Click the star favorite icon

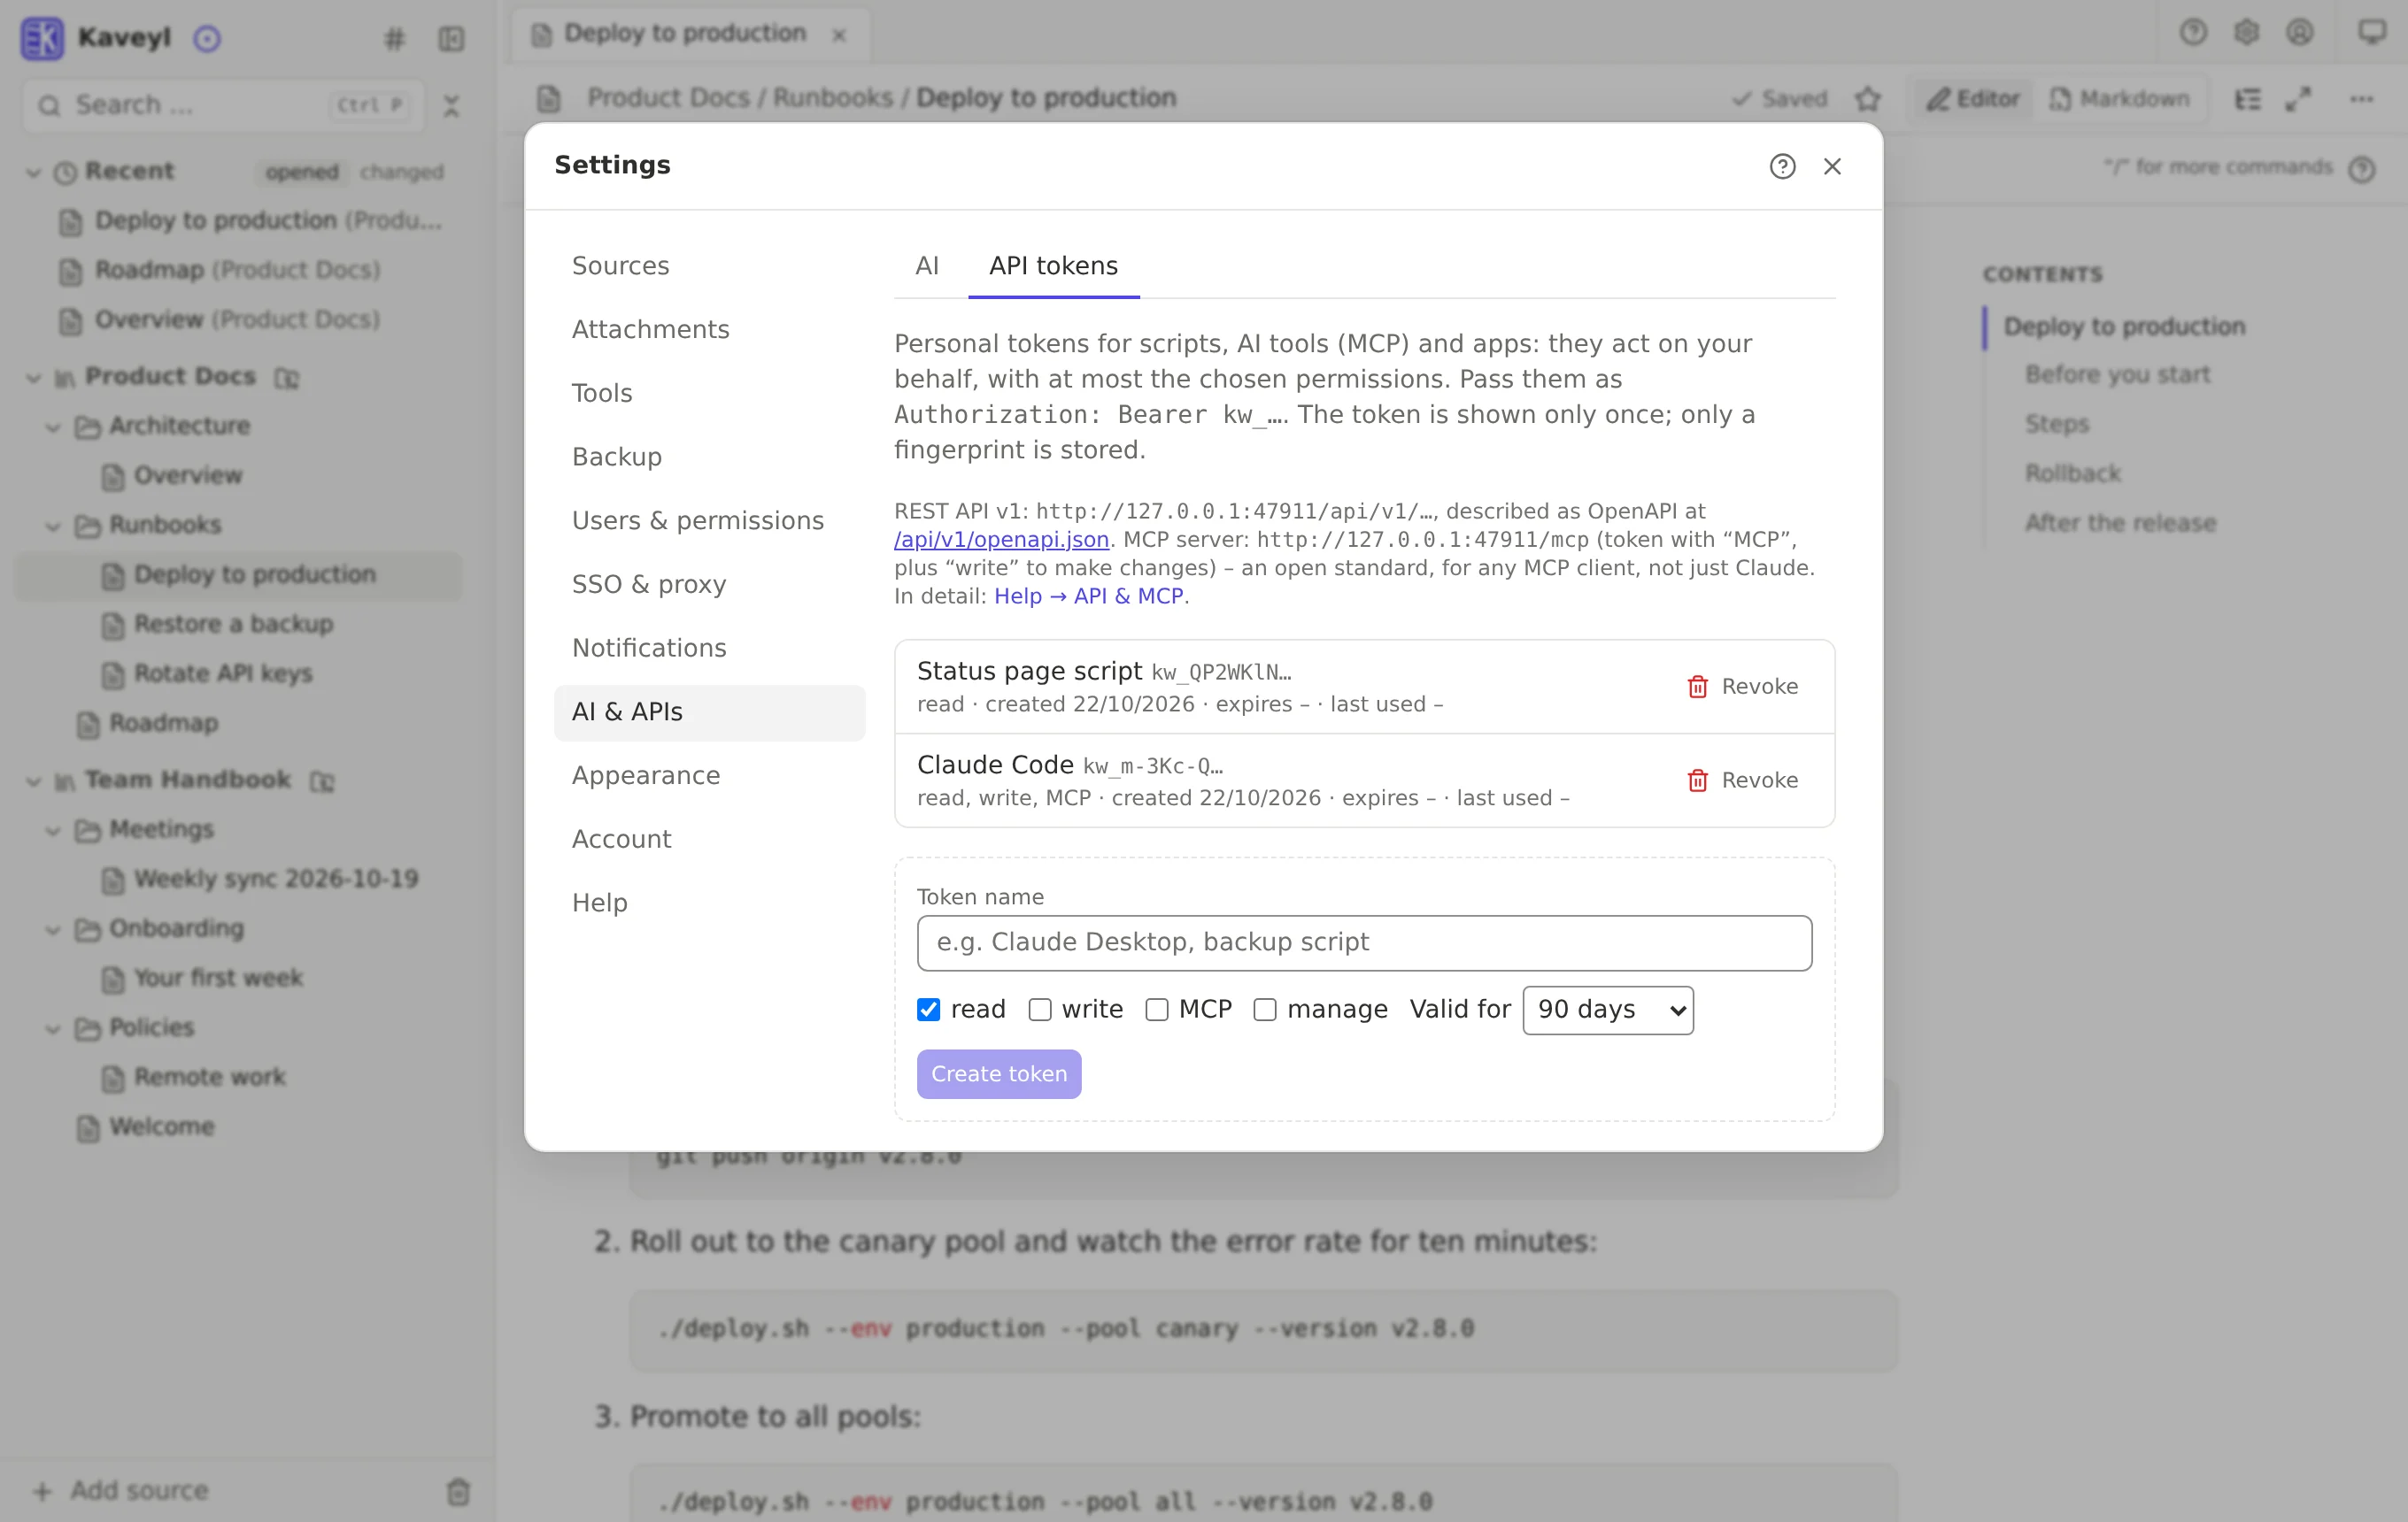(x=1867, y=99)
